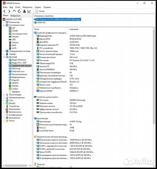Image resolution: width=157 pixels, height=169 pixels.
Task: Select nVIDIA SLI device entry
Action: coord(41,23)
